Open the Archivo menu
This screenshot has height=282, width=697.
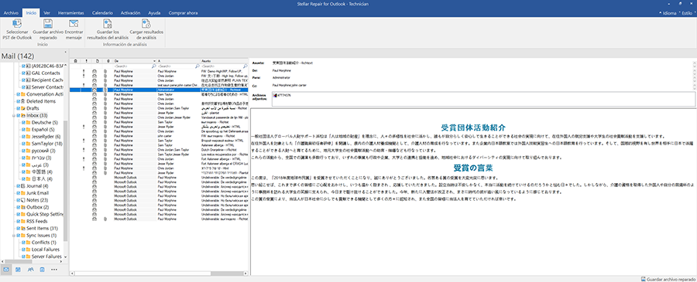click(11, 13)
